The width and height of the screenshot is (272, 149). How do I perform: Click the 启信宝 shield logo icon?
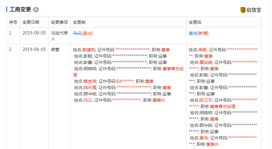[243, 10]
